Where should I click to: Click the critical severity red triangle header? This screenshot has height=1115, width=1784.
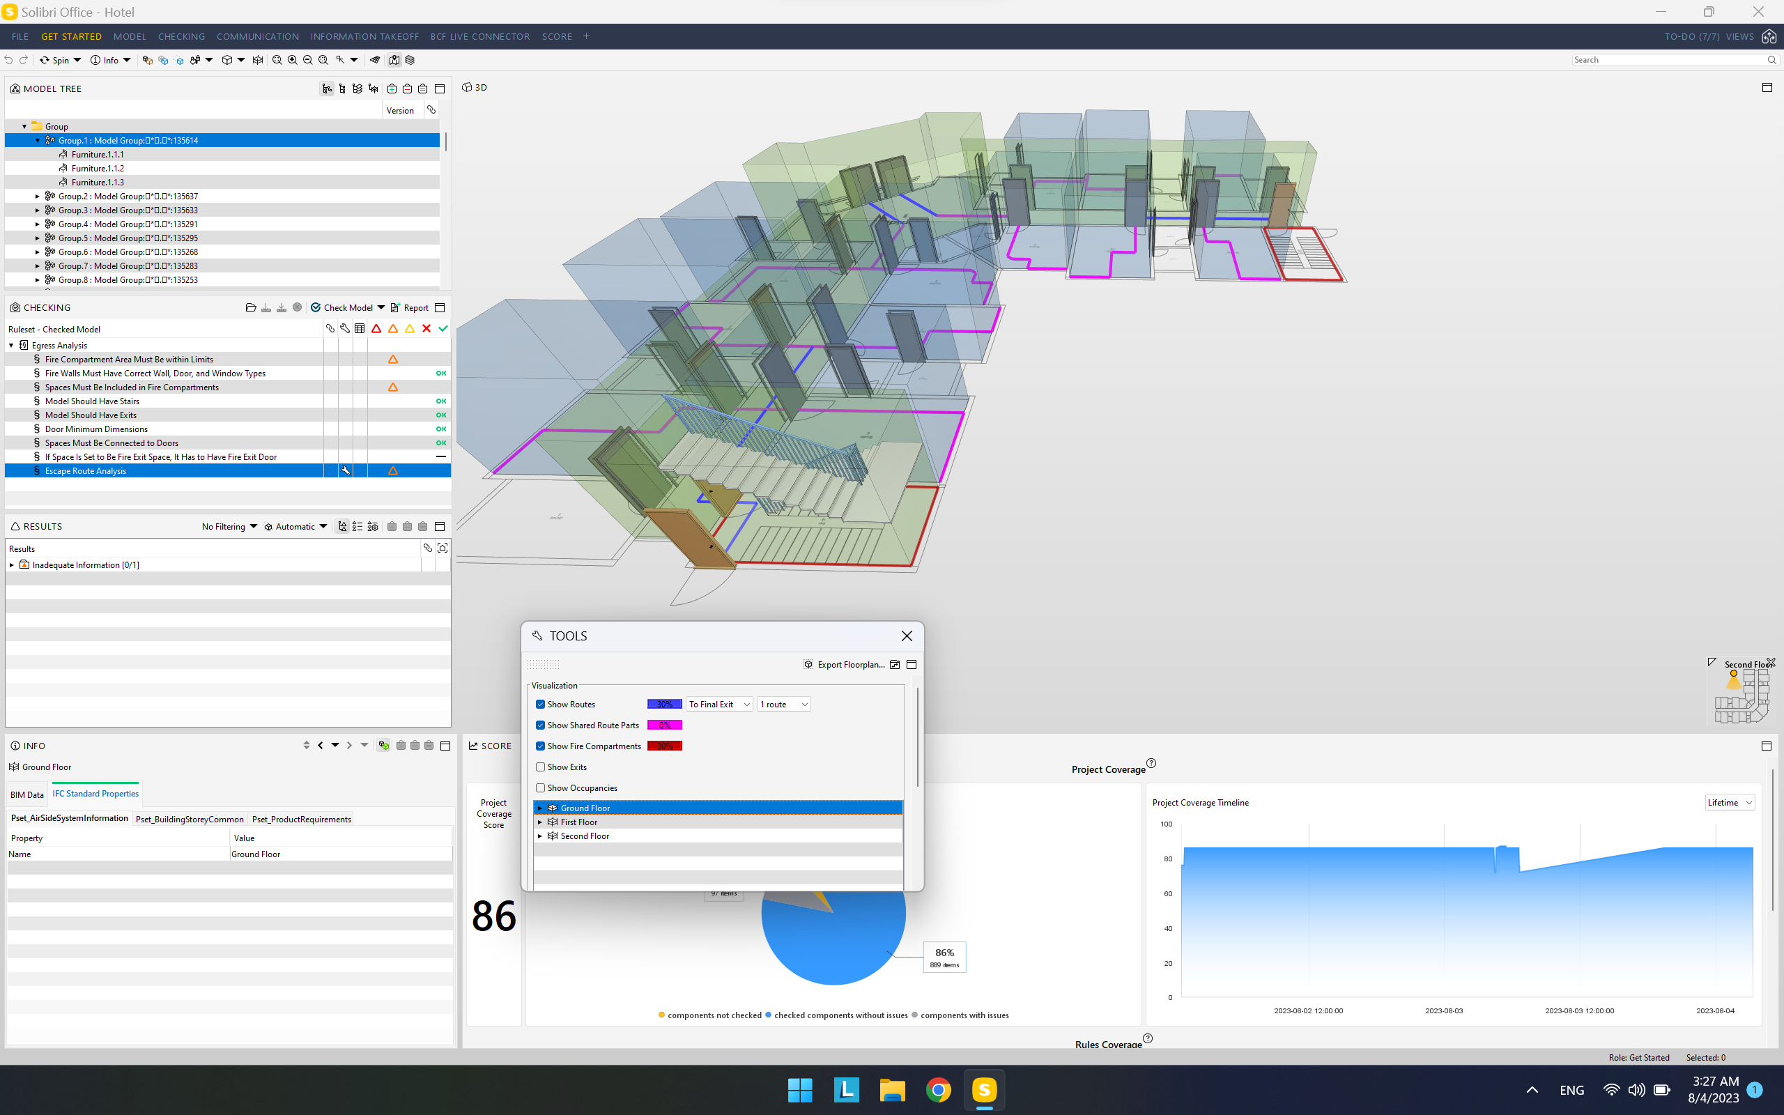click(376, 329)
